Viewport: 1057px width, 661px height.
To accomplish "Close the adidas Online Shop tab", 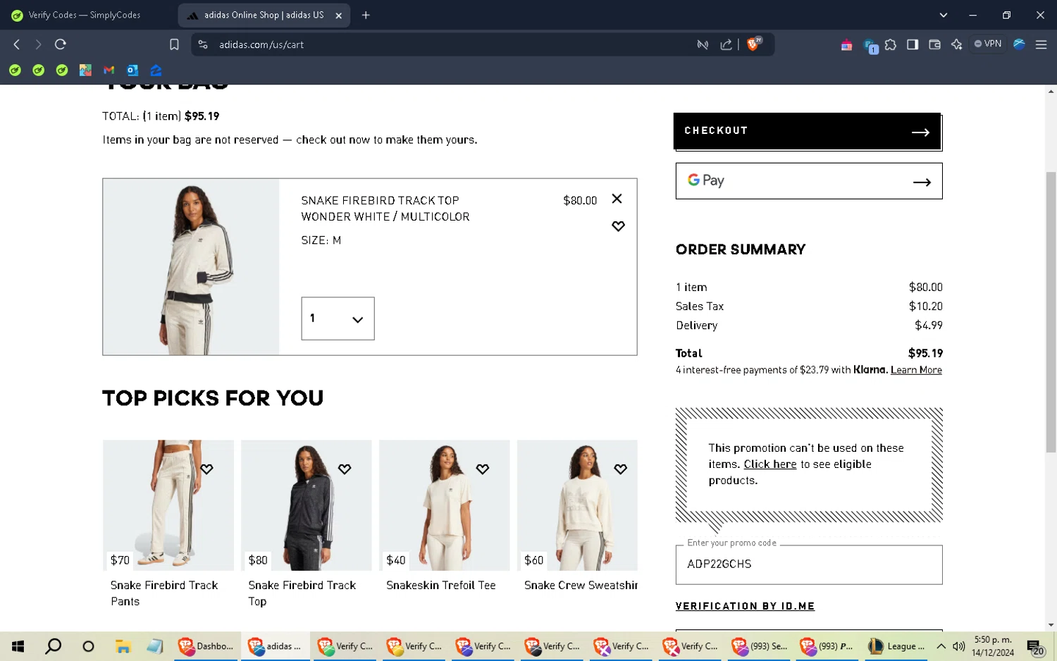I will (338, 16).
